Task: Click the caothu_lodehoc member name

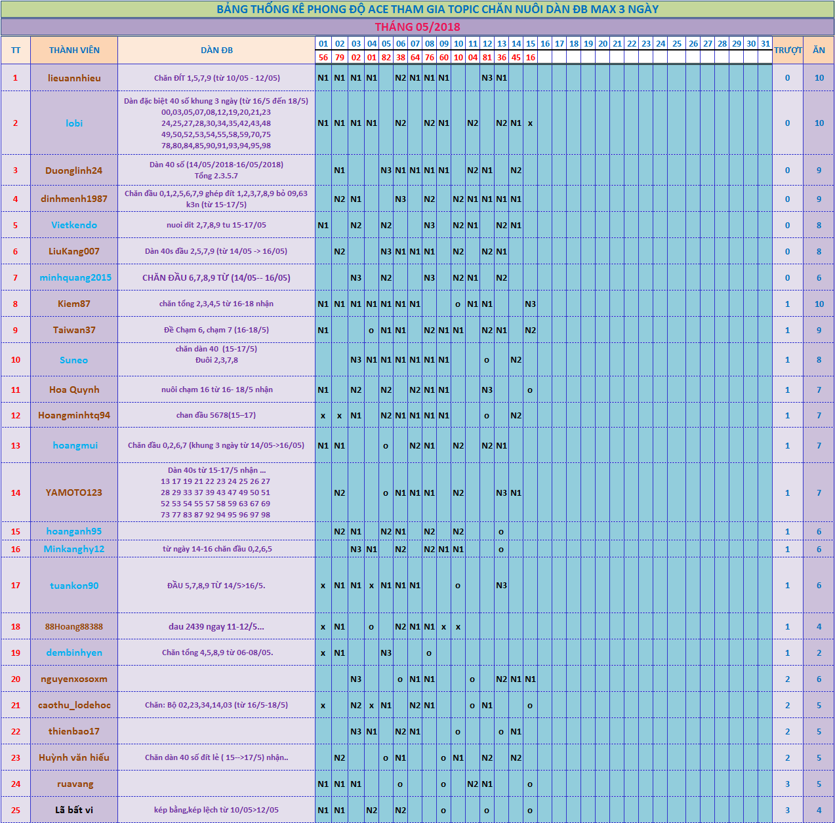Action: (74, 705)
